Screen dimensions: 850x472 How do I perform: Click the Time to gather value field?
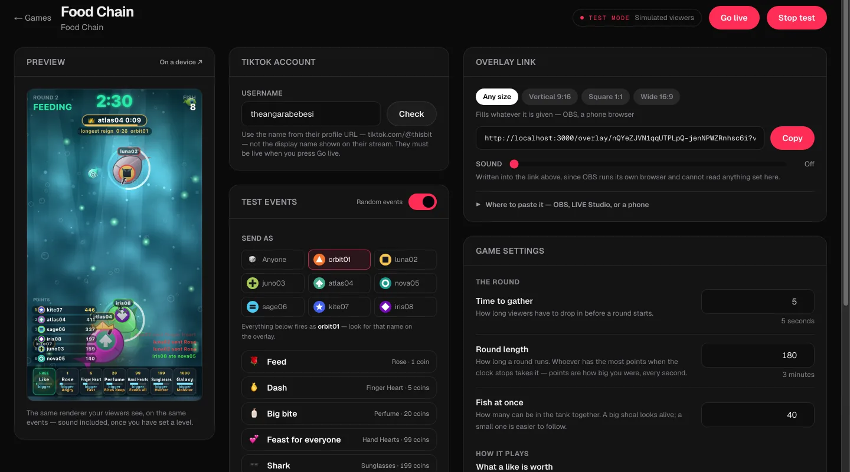click(x=758, y=301)
